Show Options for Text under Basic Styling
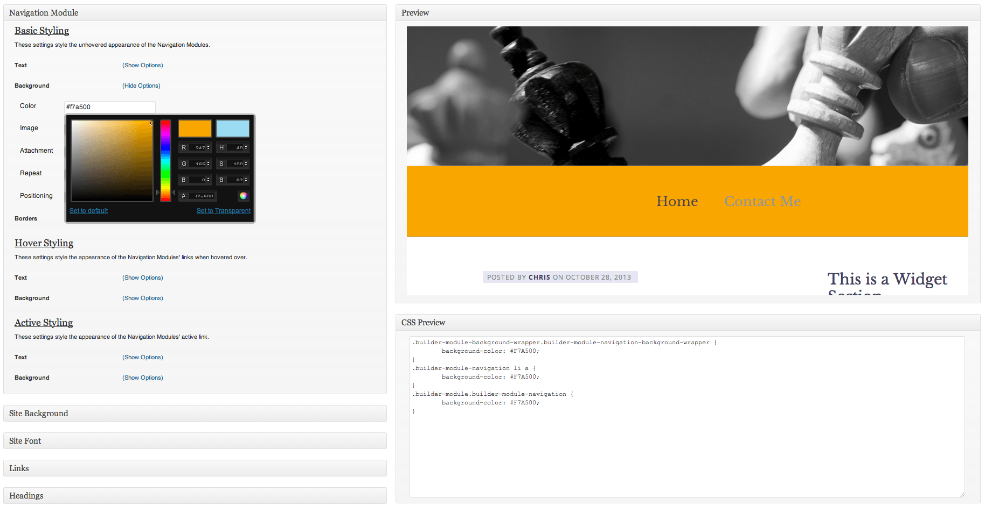The height and width of the screenshot is (505, 985). pos(142,65)
